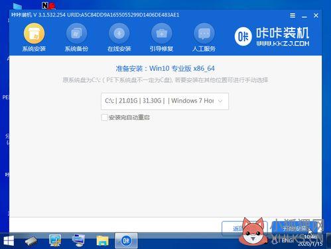
Task: Minimize the 咔咔装机 window
Action: point(304,16)
